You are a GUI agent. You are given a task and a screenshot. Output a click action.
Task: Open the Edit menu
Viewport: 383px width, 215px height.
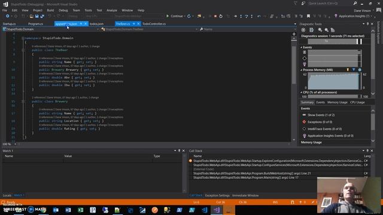[x=14, y=10]
